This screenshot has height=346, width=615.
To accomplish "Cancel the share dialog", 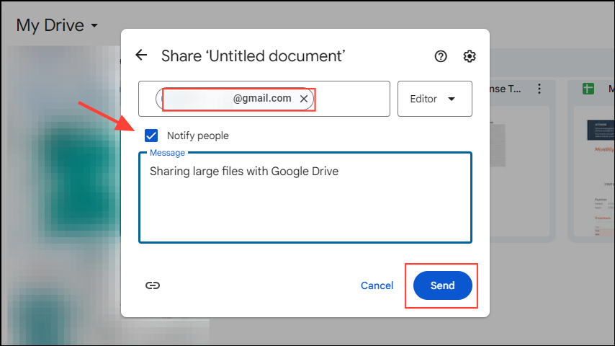I will point(377,285).
